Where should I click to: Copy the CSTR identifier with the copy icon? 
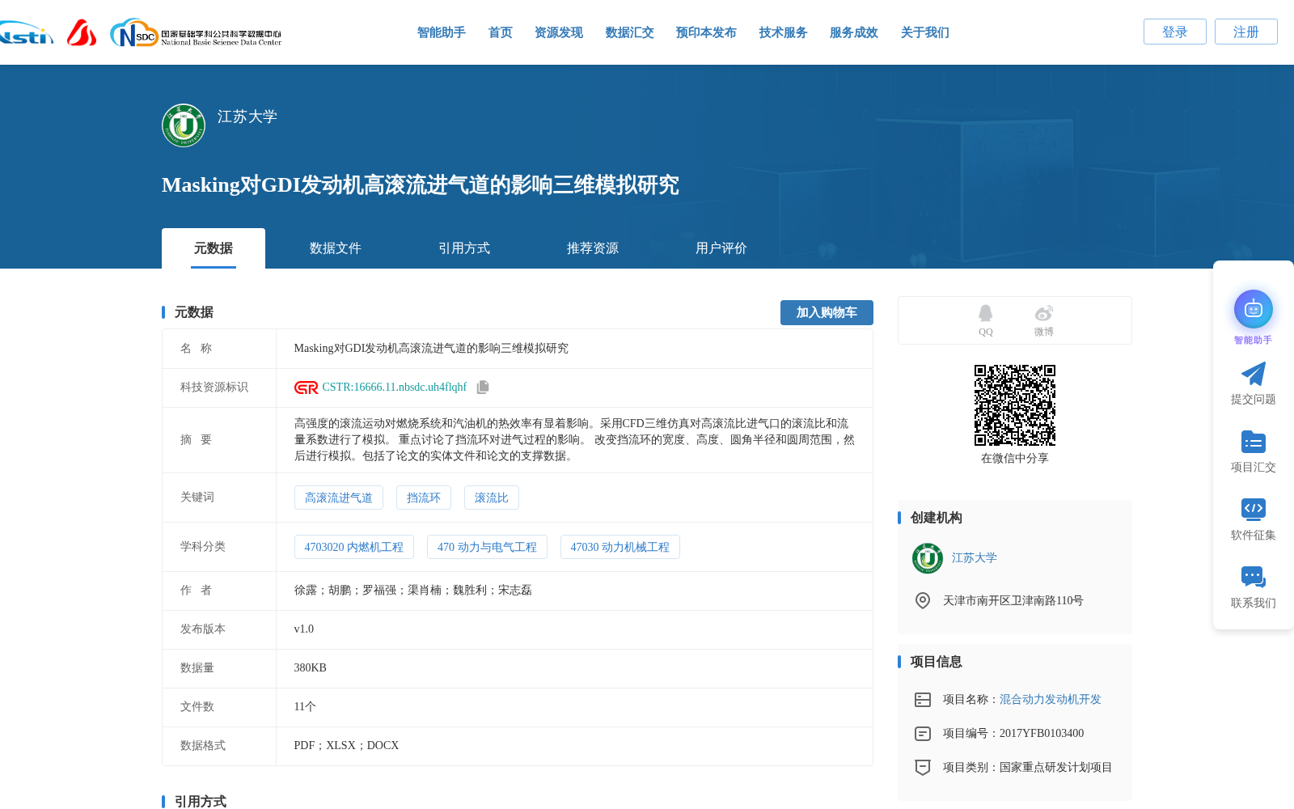(483, 388)
